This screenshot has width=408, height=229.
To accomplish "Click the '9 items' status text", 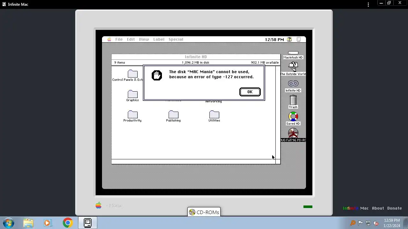I will 120,63.
